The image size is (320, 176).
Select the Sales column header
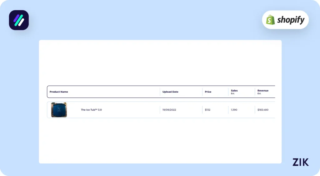tap(234, 90)
